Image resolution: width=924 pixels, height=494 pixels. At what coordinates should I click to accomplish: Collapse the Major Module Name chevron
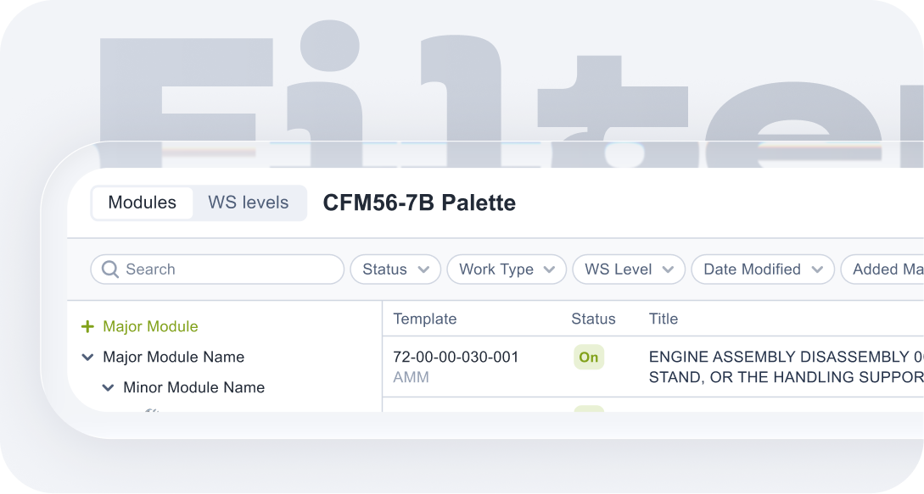(87, 358)
